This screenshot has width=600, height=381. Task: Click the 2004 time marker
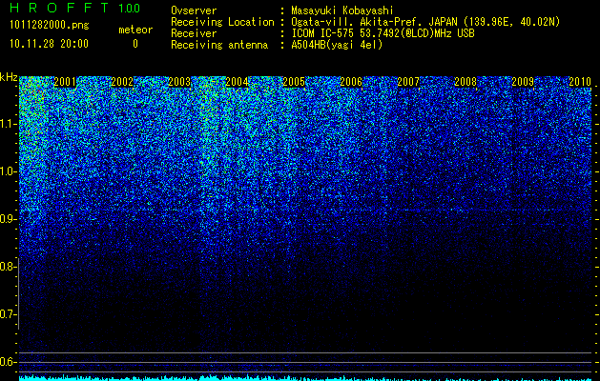pos(237,81)
